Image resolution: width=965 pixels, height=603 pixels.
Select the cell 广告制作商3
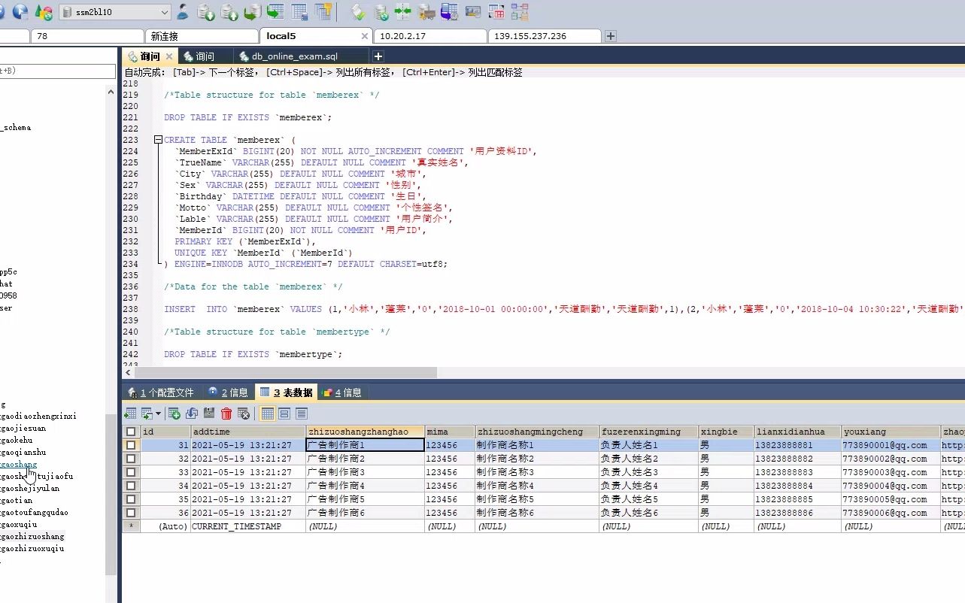(365, 472)
